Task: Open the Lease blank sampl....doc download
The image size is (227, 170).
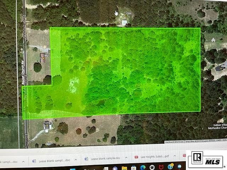Action: [x=54, y=160]
